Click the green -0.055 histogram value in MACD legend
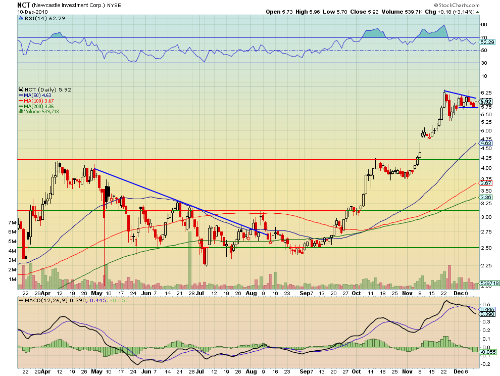Screen dimensions: 500x376 [119, 300]
